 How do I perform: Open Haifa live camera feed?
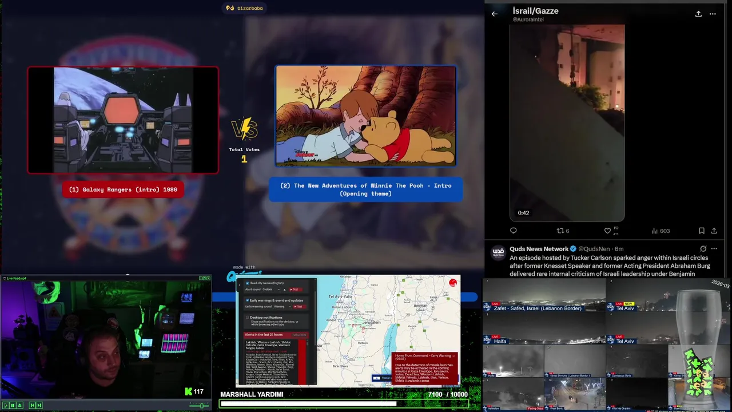tap(544, 329)
